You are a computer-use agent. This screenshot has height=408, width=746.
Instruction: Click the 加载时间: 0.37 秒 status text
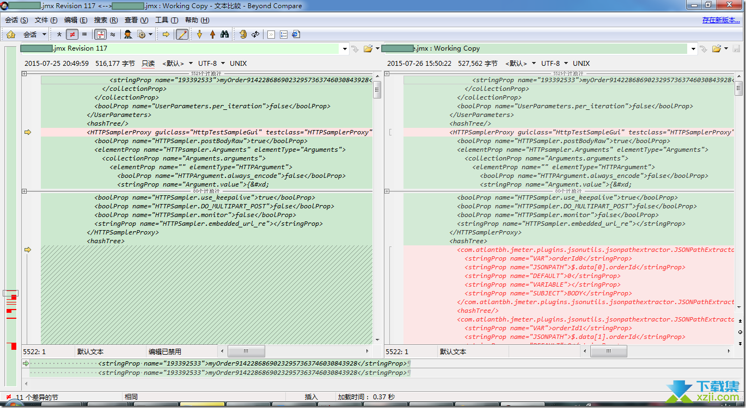pyautogui.click(x=366, y=397)
